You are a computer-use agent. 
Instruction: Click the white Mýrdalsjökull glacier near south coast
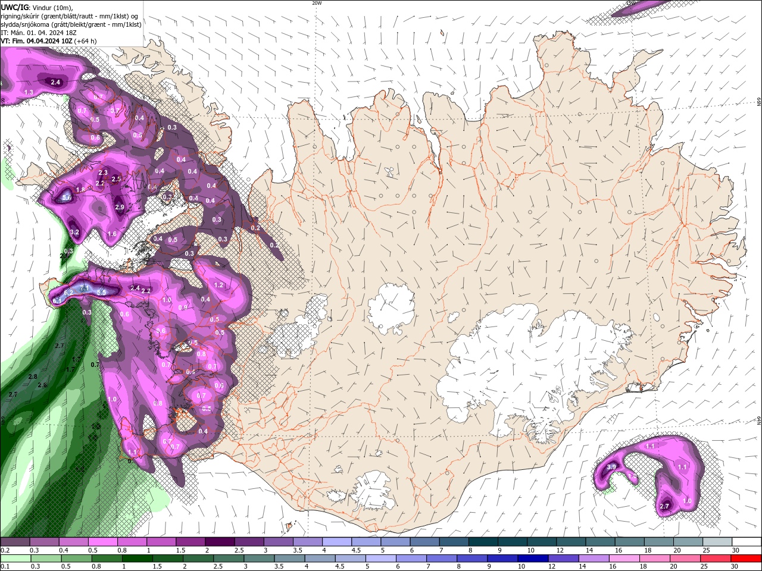(x=372, y=491)
